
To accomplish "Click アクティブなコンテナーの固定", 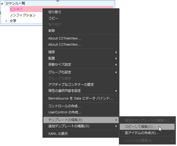I will click(x=71, y=84).
